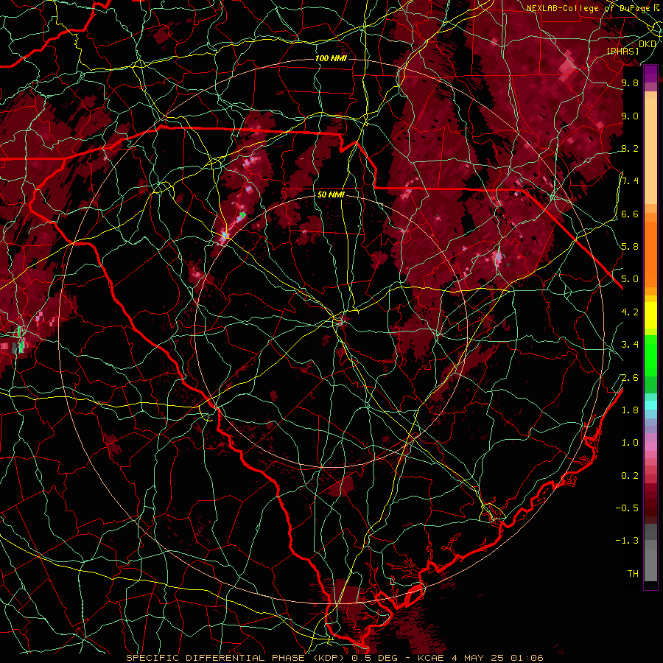Image resolution: width=663 pixels, height=663 pixels.
Task: Click the 3.4 scale label
Action: pos(630,345)
